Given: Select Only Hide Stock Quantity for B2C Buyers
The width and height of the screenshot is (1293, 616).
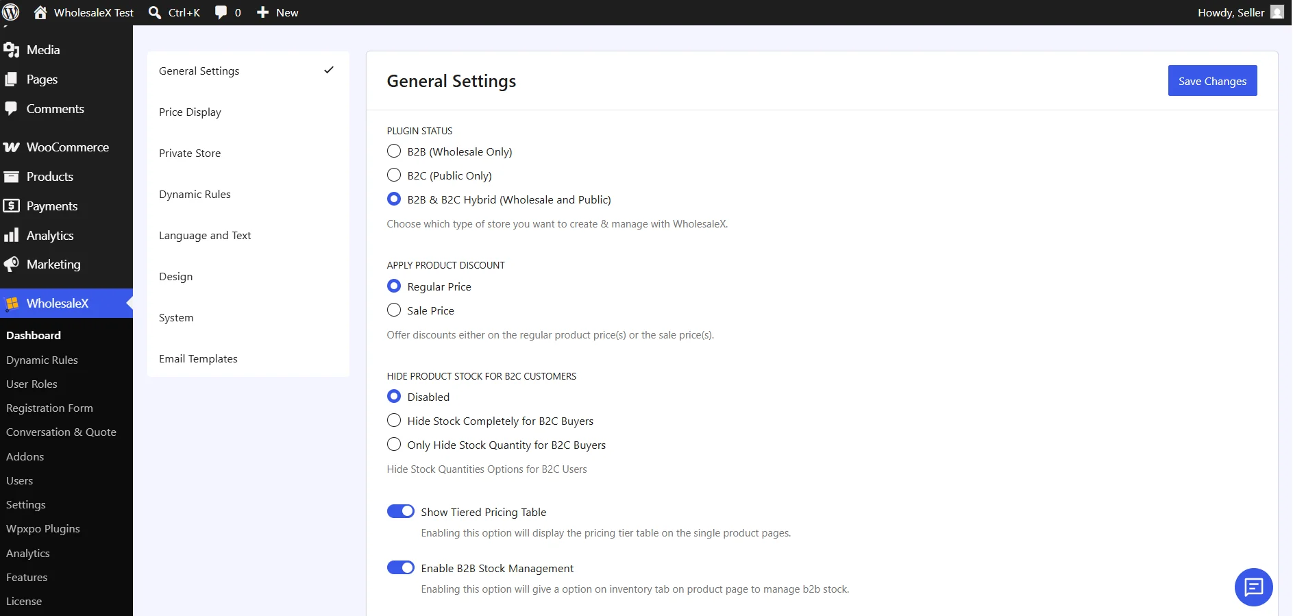Looking at the screenshot, I should pyautogui.click(x=394, y=445).
